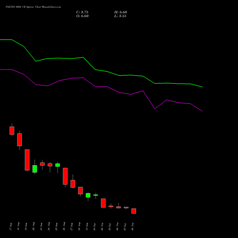Select the '24 Aug' date label
238x238 pixels.
[49, 227]
